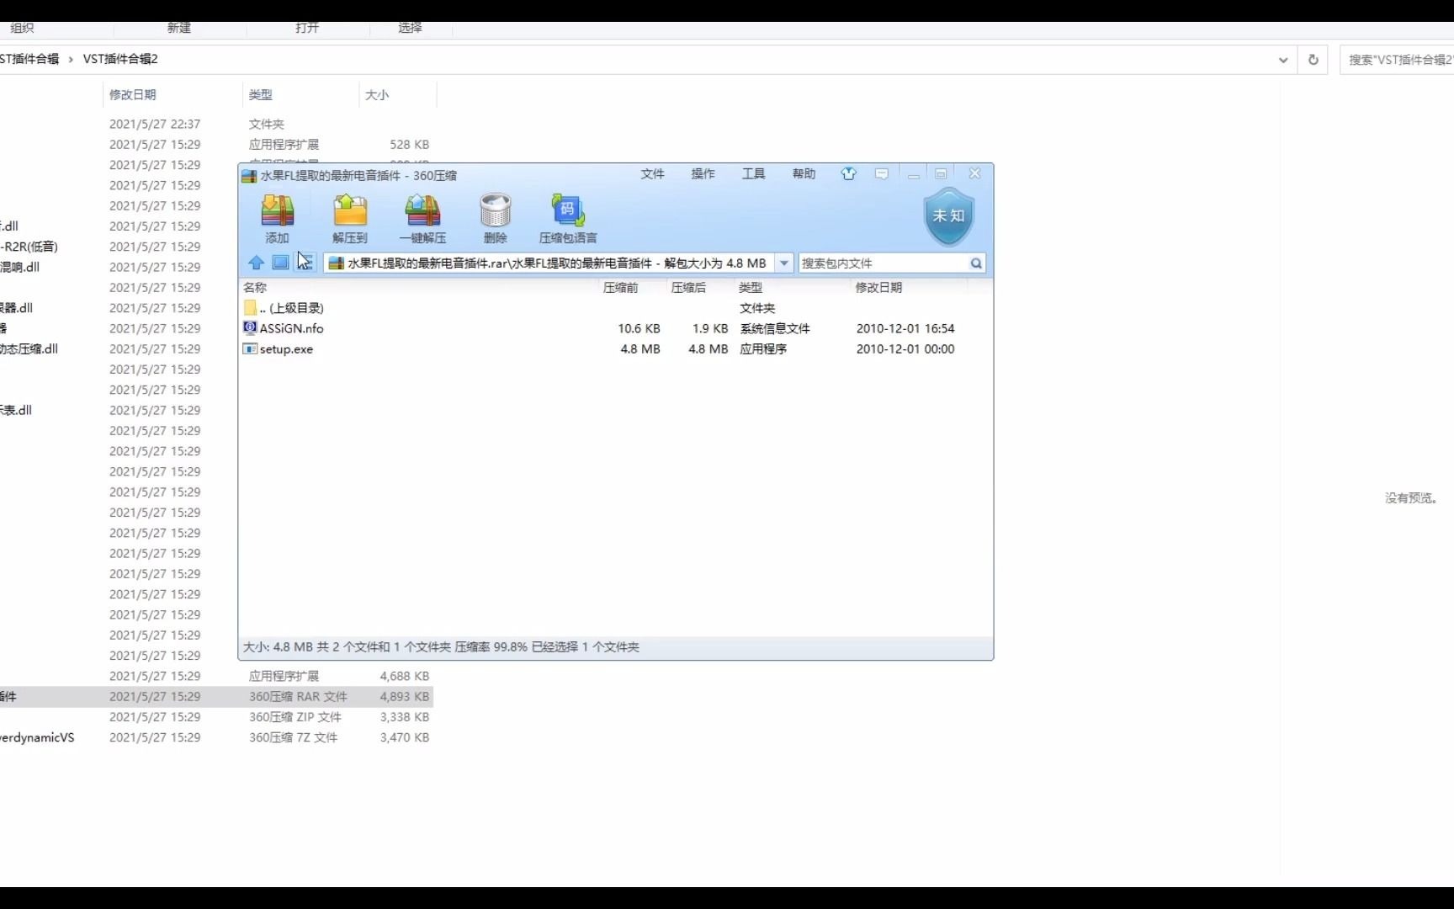Click the skin (shirt) icon in title bar

tap(848, 173)
